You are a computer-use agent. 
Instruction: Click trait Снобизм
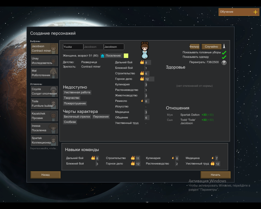click(70, 122)
